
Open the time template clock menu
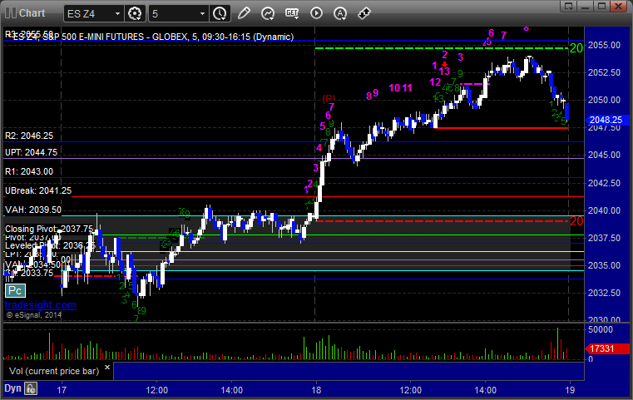(220, 14)
